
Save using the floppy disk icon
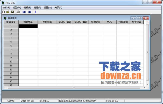(12, 12)
